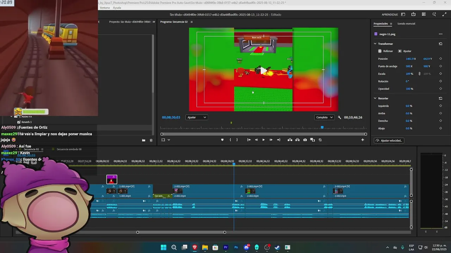Screen dimensions: 451x253
Task: Expand the dropdown arrow beside selection box icon
Action: pos(169,140)
